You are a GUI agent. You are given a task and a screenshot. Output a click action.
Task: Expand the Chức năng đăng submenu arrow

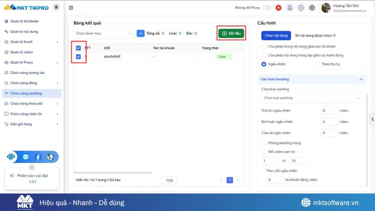pyautogui.click(x=57, y=83)
